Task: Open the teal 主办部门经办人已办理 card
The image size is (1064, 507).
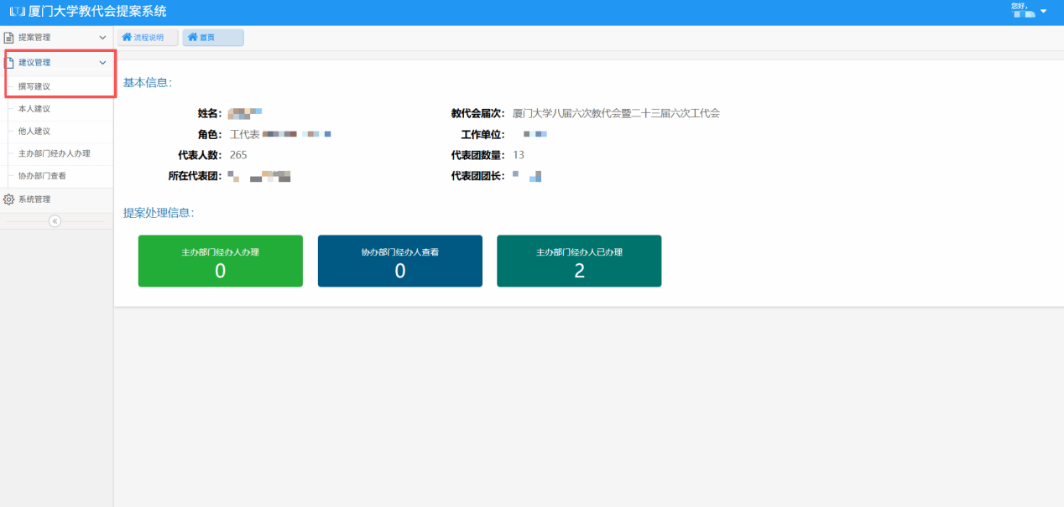Action: tap(579, 261)
